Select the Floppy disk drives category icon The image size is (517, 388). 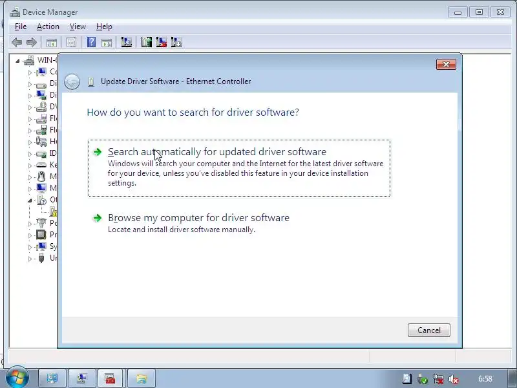[x=41, y=118]
